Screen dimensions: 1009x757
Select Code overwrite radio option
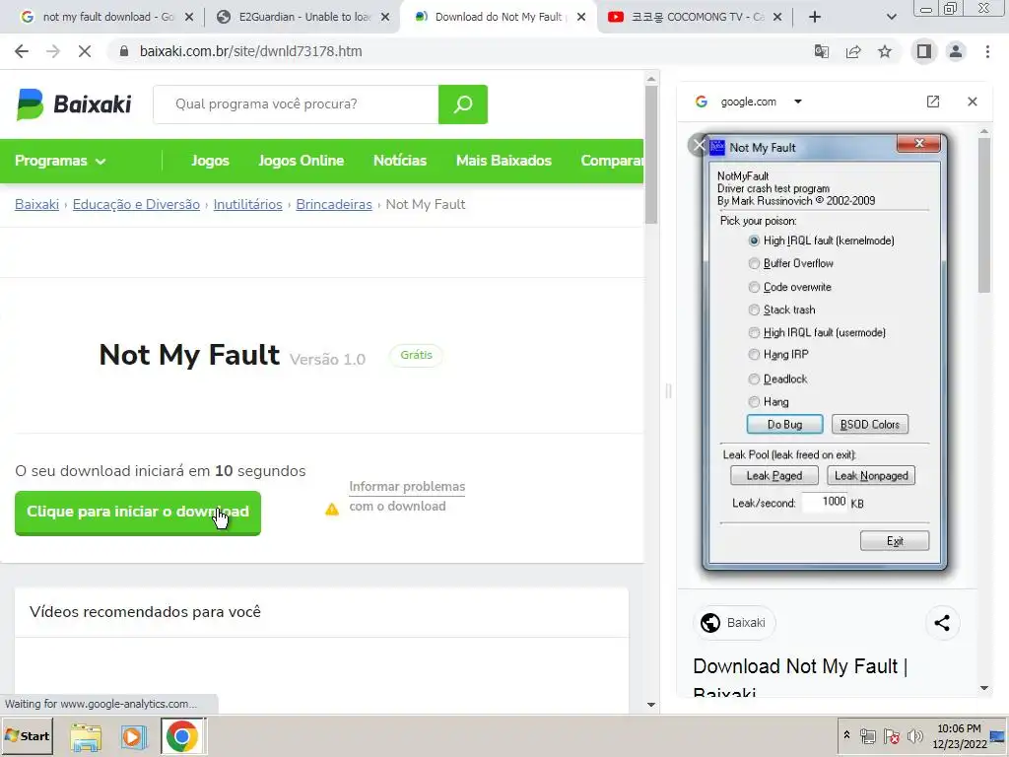(x=754, y=287)
